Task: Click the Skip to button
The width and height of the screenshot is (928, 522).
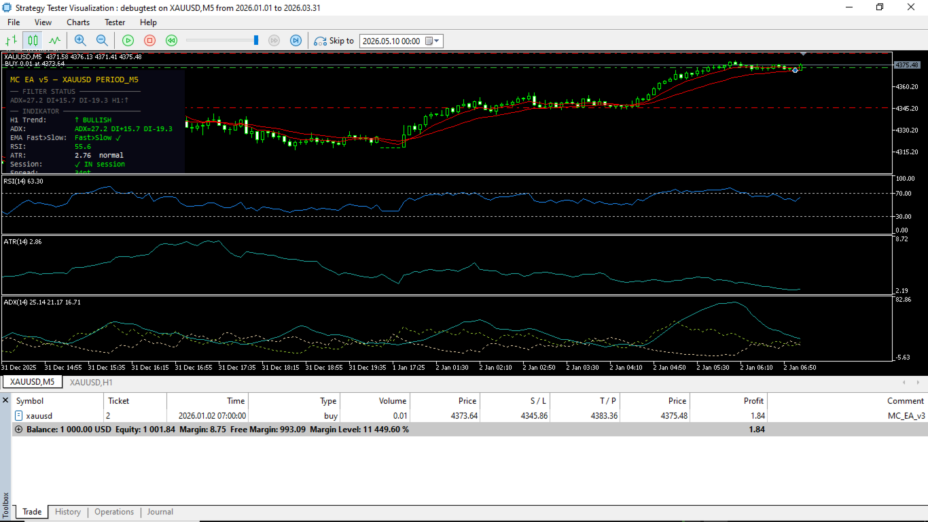Action: 334,41
